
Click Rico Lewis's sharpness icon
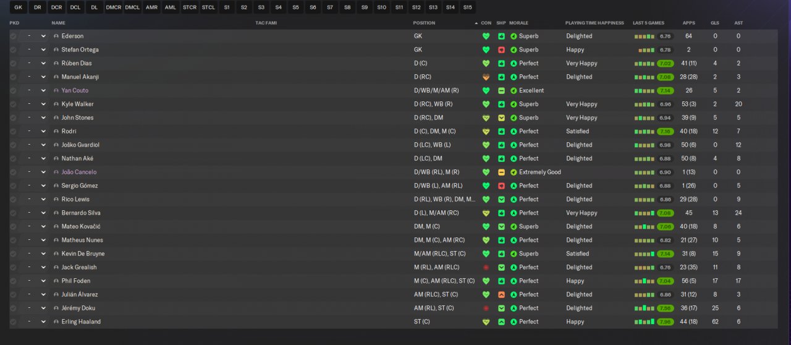pyautogui.click(x=501, y=199)
